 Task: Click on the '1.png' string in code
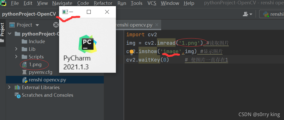(x=189, y=43)
